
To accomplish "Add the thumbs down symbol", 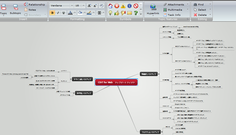I will (123, 13).
